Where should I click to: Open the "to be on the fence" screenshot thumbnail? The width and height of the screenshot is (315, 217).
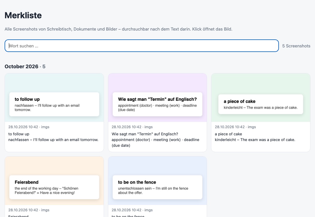(x=157, y=181)
